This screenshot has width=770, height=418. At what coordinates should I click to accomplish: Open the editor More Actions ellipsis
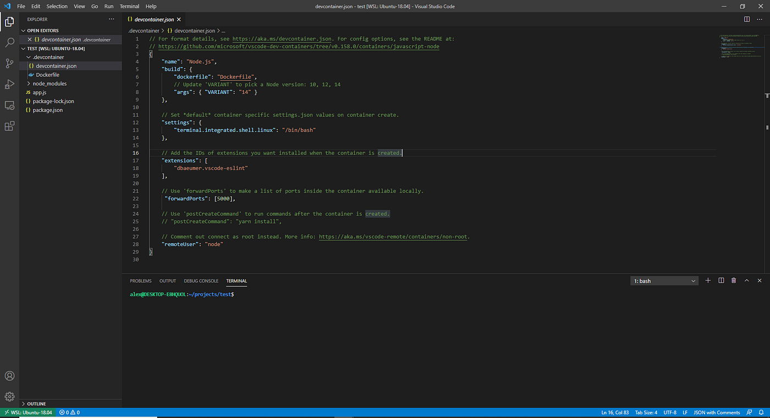tap(760, 19)
